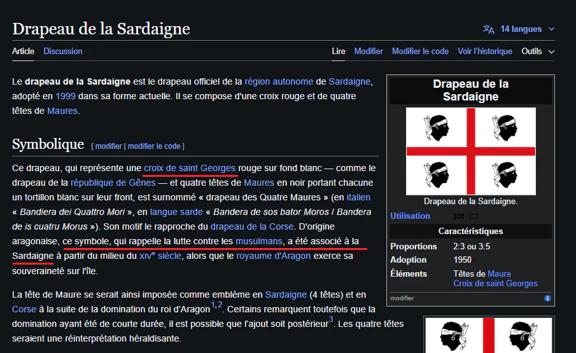
Task: Open infobox Croix de saint Georges link
Action: [495, 283]
